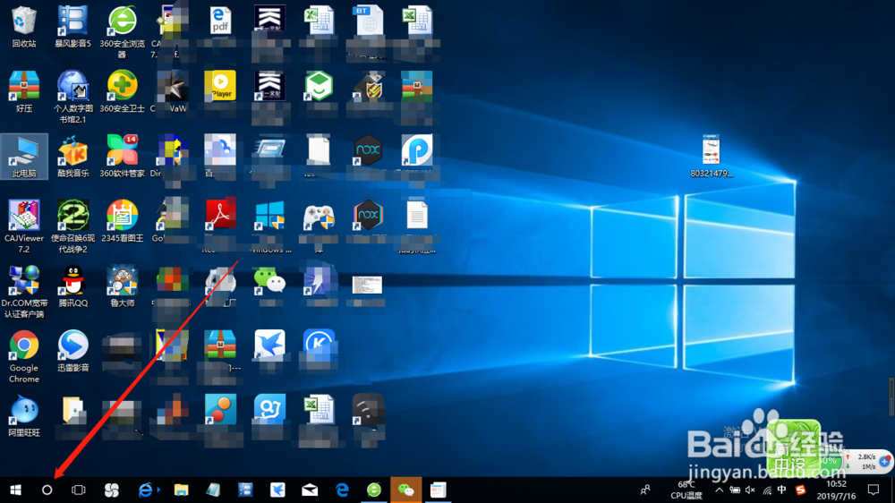
Task: Open Internet Explorer from taskbar
Action: coord(146,490)
